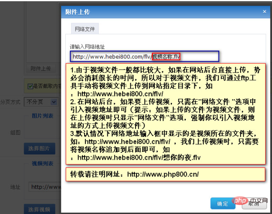
Task: Click the 附件上传 dialog title
Action: pos(78,12)
